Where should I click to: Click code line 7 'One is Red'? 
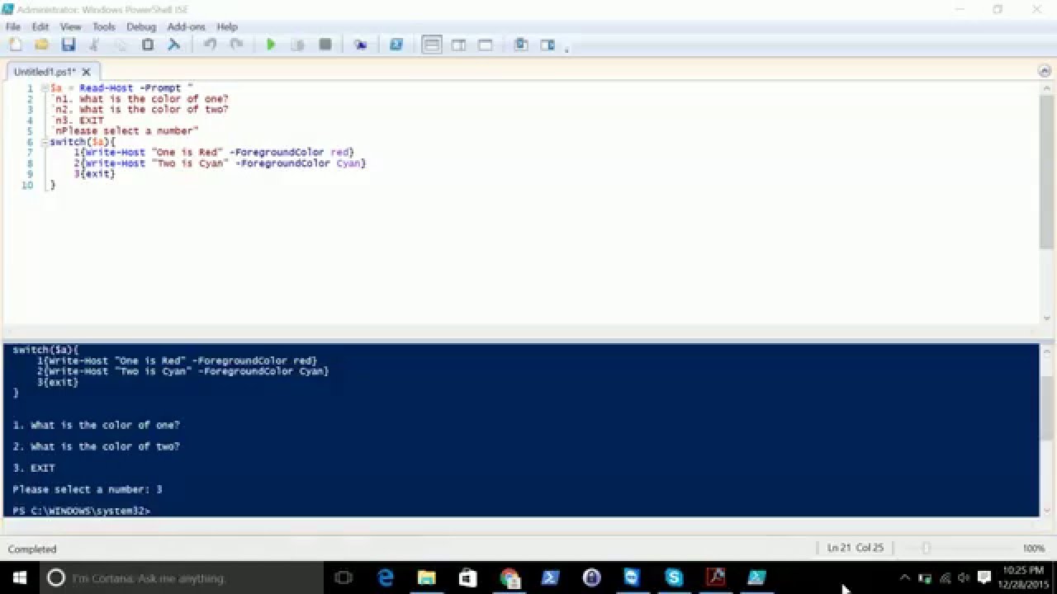(213, 153)
